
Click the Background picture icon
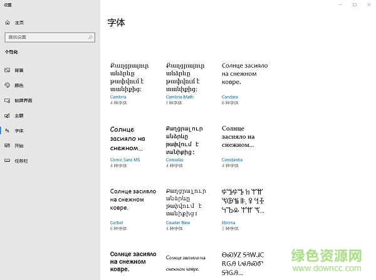pyautogui.click(x=8, y=70)
